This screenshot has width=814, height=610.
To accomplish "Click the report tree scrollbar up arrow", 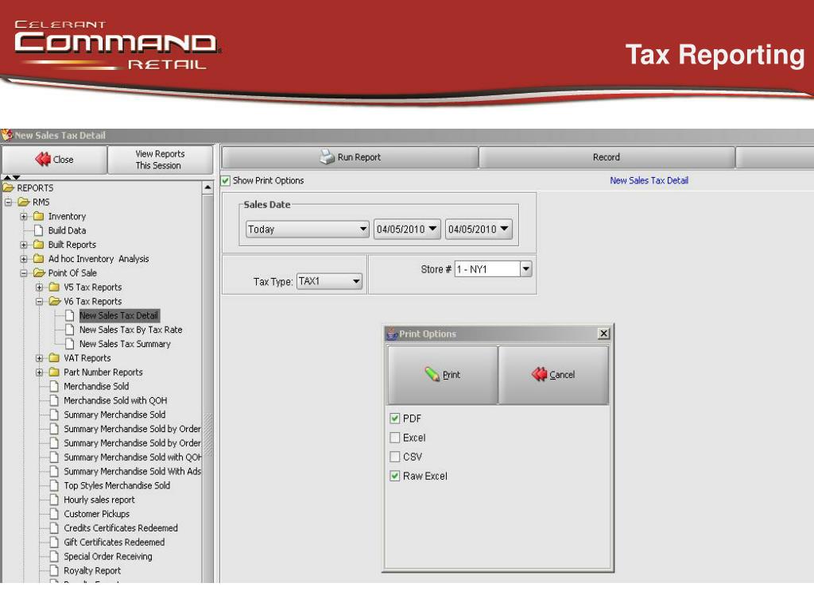I will click(207, 187).
